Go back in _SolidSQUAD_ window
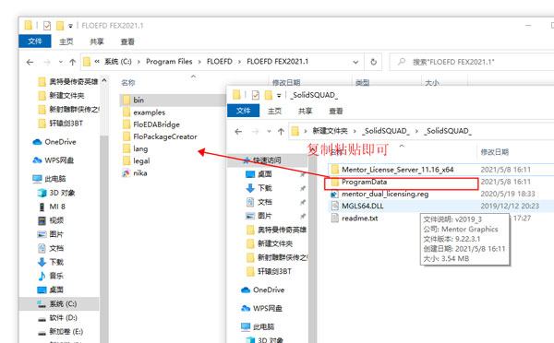 point(238,132)
